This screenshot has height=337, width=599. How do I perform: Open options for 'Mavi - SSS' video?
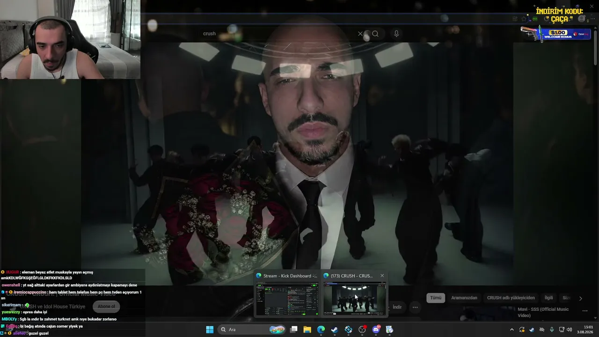pos(584,311)
